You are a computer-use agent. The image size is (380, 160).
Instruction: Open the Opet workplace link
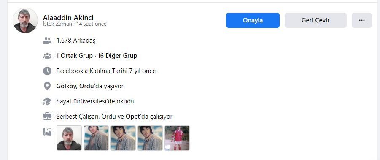pyautogui.click(x=133, y=117)
